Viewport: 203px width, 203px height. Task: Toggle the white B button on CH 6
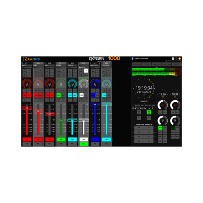tap(86, 71)
